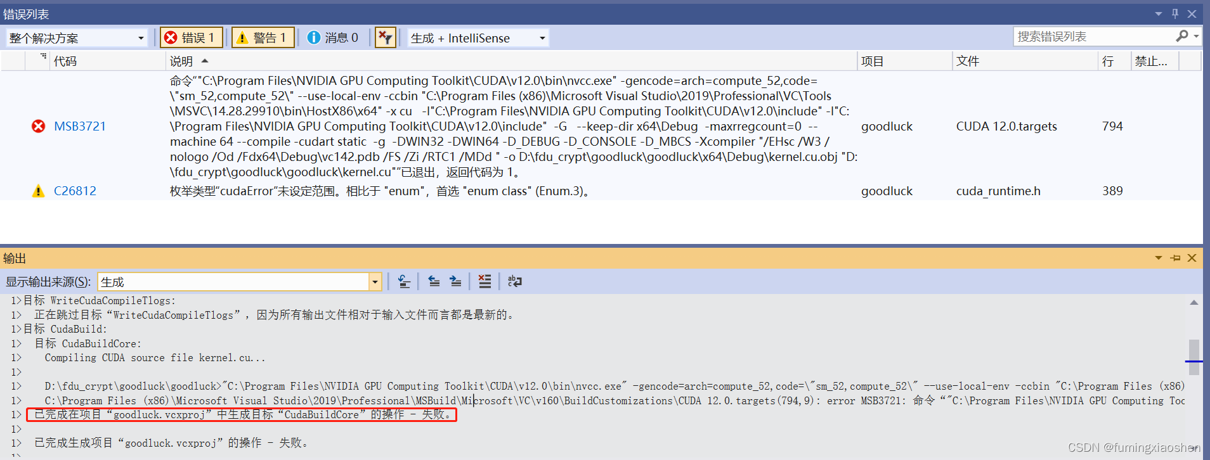
Task: Select line number 389 cell
Action: (x=1112, y=191)
